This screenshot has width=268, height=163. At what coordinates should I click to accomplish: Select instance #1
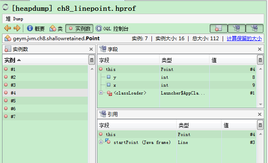pyautogui.click(x=45, y=69)
